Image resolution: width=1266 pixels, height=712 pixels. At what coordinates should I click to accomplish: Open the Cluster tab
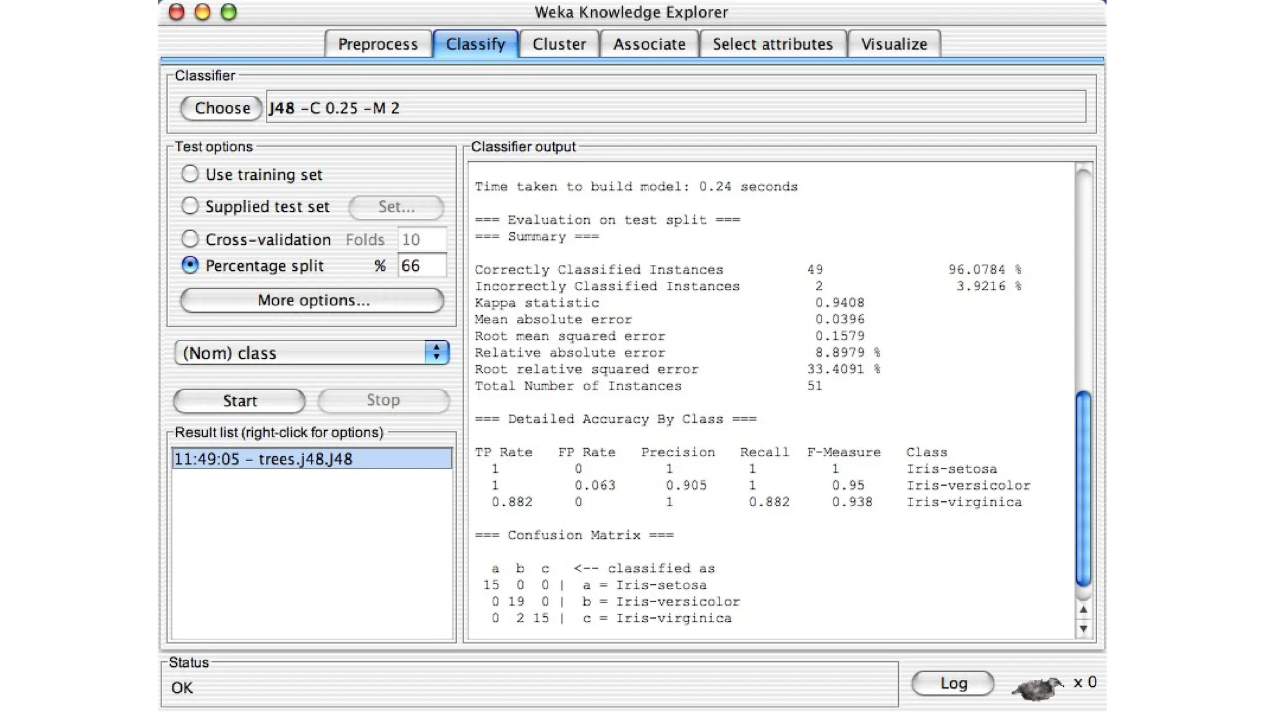pyautogui.click(x=559, y=44)
